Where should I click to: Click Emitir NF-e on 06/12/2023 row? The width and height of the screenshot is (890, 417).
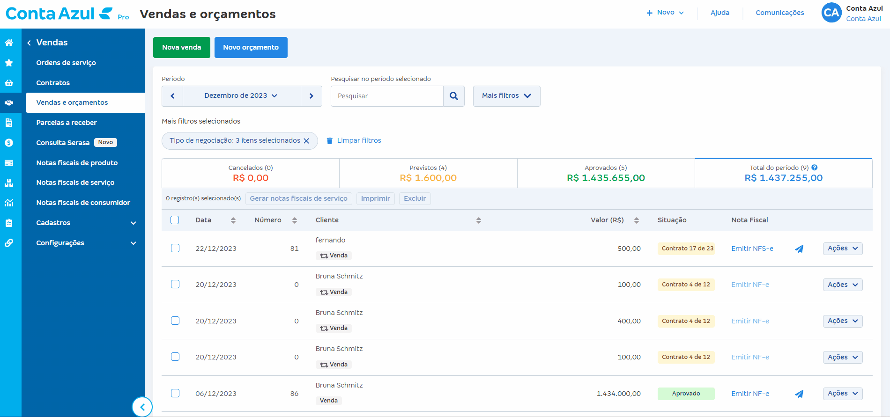(750, 394)
